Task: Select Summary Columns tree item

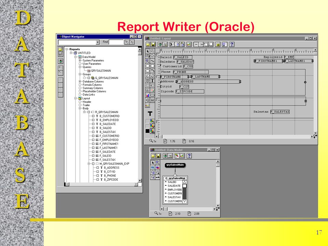Action: (x=93, y=88)
